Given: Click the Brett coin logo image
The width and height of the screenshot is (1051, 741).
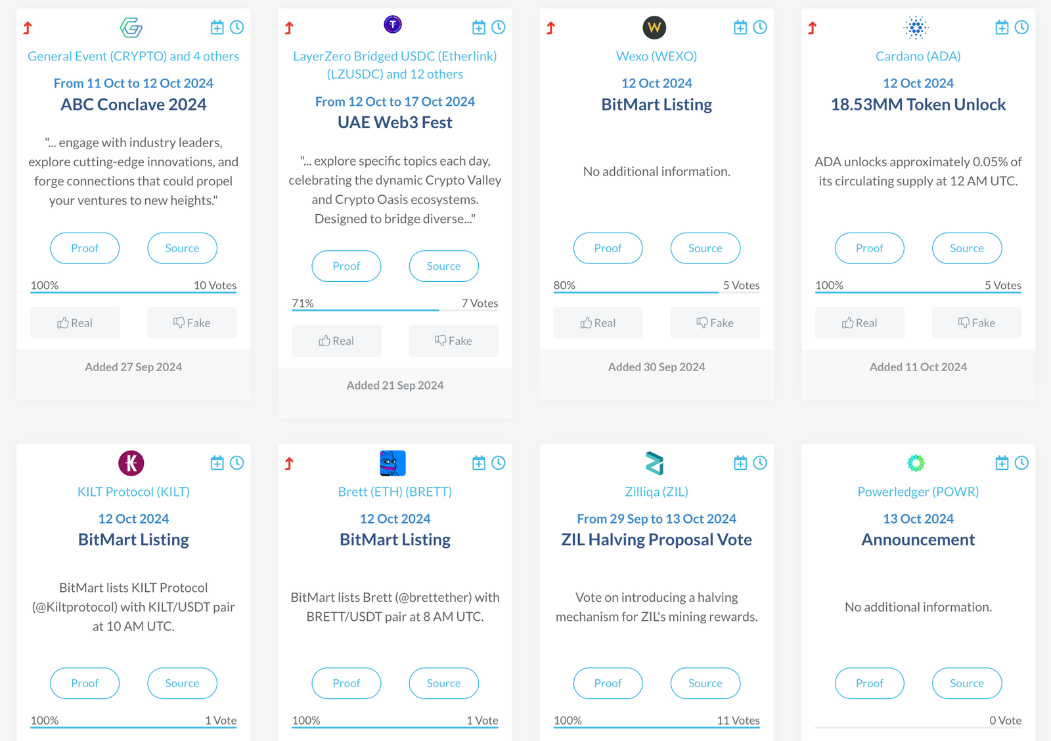Looking at the screenshot, I should (393, 463).
